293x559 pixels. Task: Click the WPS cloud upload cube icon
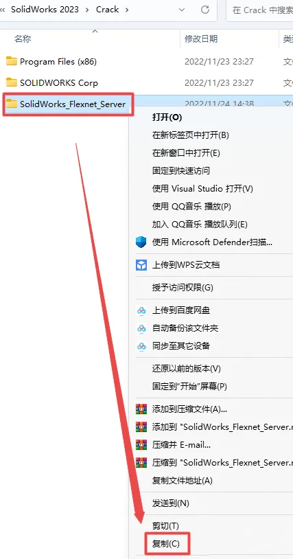click(141, 265)
